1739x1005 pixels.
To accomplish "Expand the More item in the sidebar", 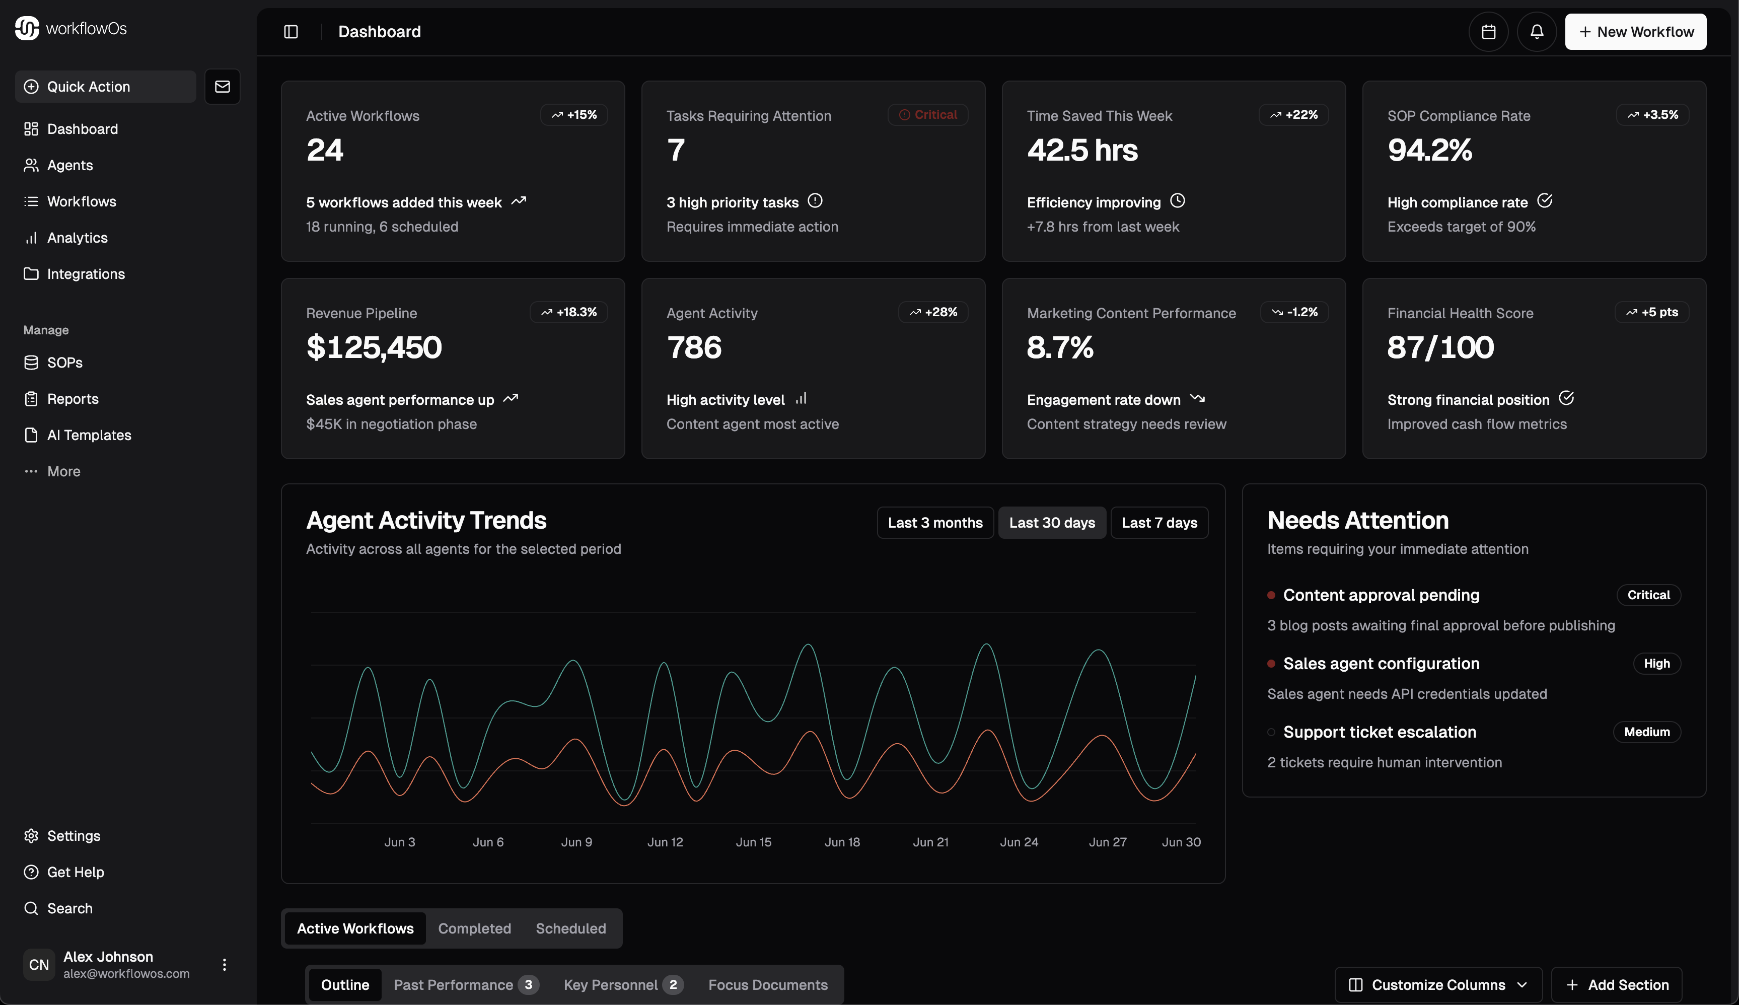I will pyautogui.click(x=63, y=471).
